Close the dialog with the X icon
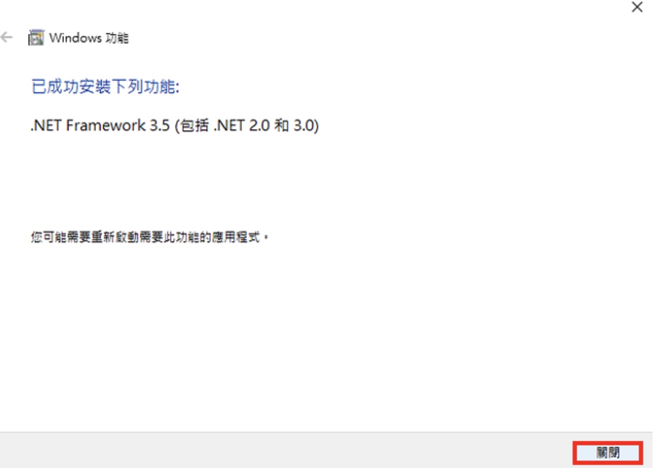 (637, 8)
